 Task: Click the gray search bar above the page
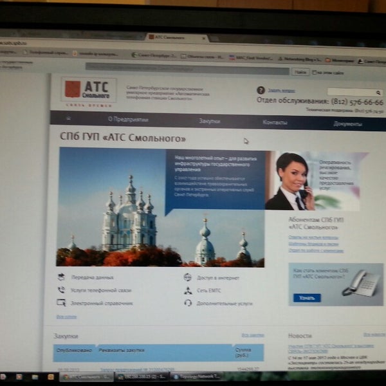click(x=187, y=68)
